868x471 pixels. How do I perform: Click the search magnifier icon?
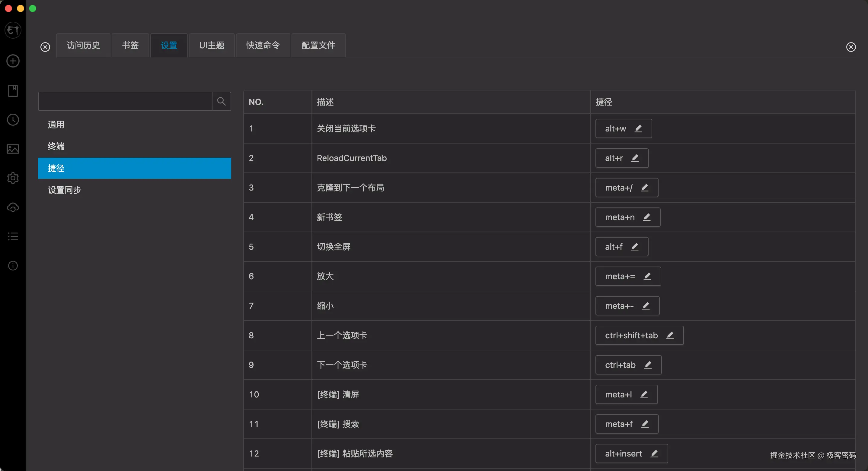coord(221,101)
